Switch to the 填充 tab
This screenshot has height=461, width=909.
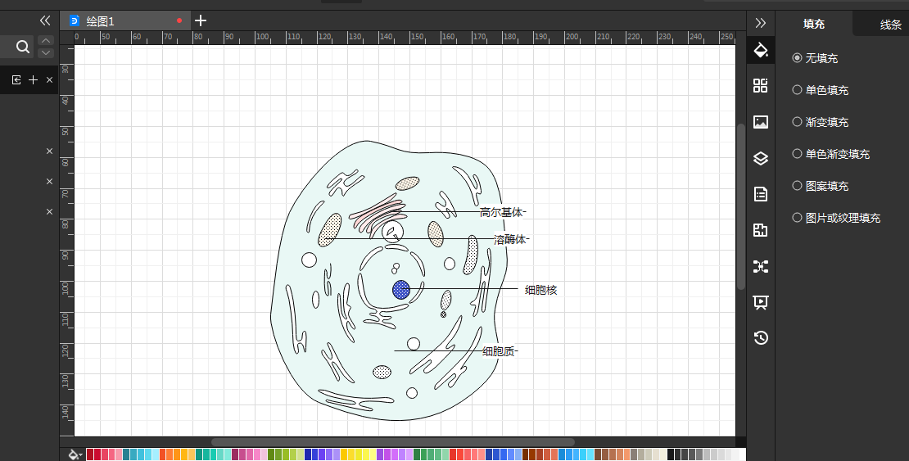(814, 24)
